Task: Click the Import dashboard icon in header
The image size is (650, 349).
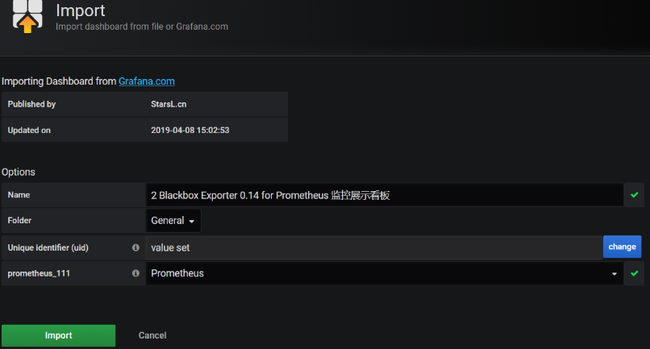Action: click(x=27, y=17)
